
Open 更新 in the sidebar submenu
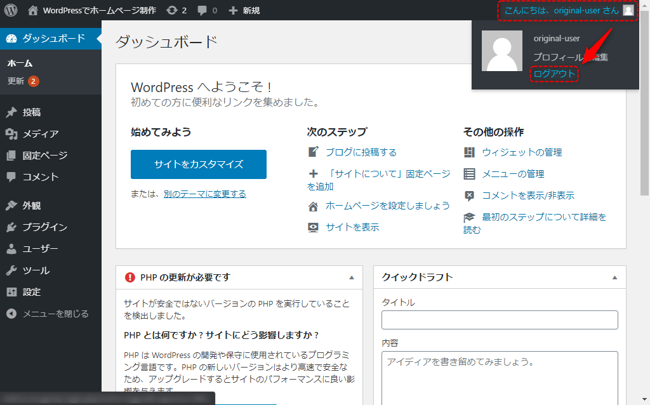click(16, 81)
